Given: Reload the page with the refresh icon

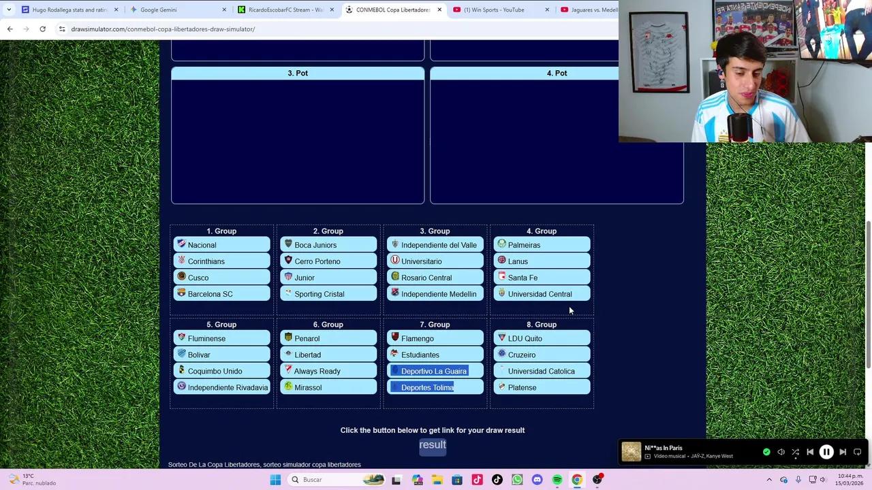Looking at the screenshot, I should 42,29.
